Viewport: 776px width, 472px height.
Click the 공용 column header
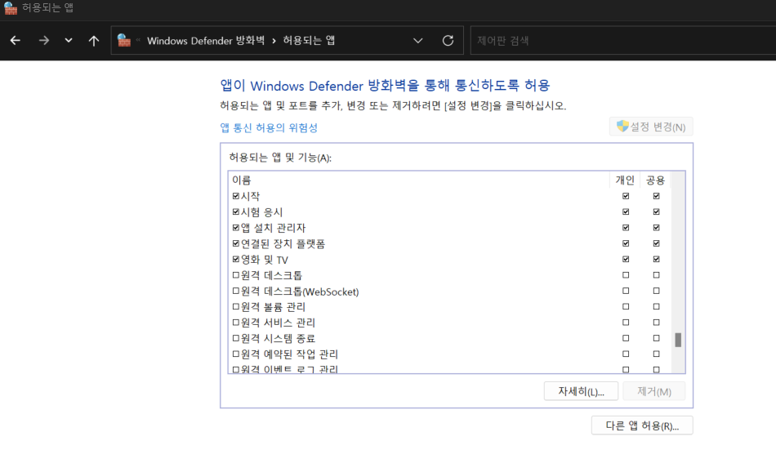[655, 180]
